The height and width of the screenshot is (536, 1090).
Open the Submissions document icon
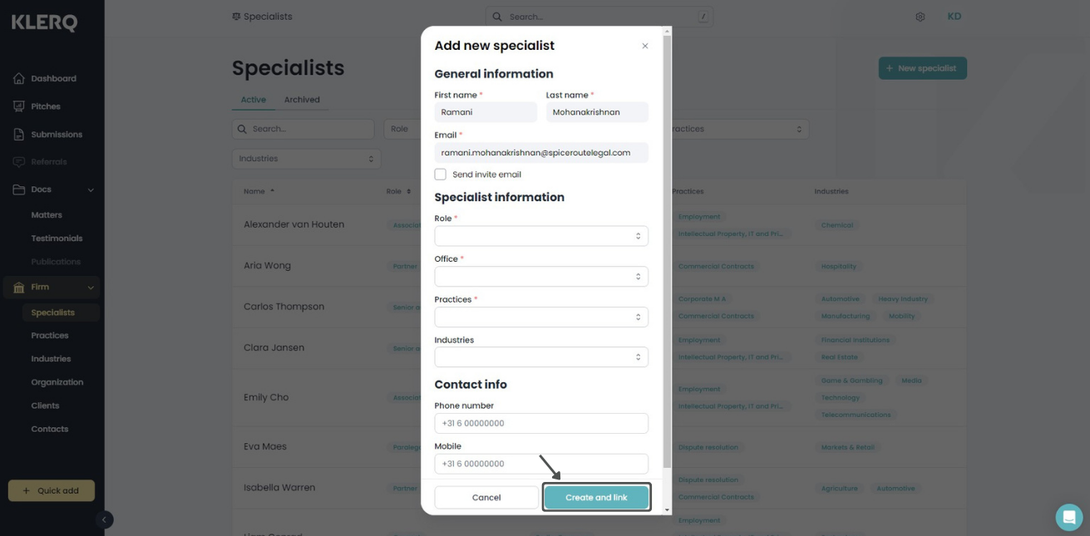click(19, 134)
